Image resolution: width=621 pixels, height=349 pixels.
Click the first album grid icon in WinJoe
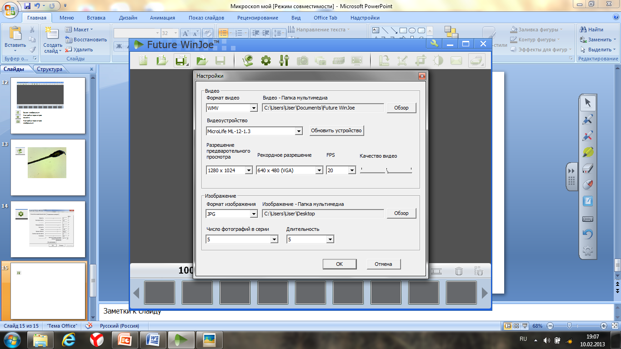144,60
